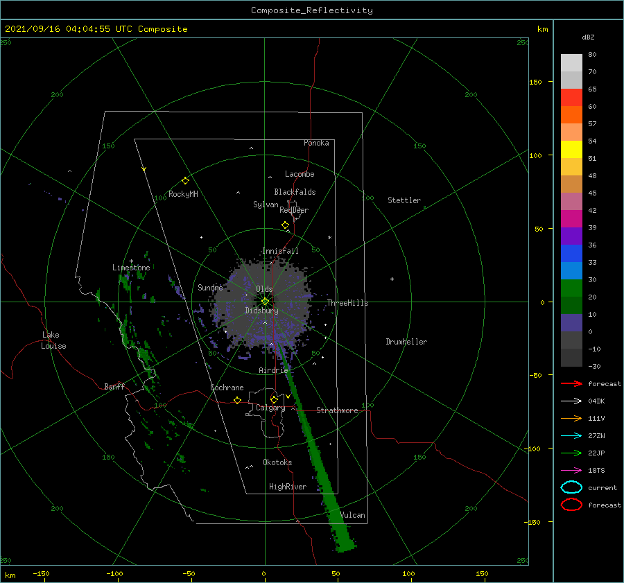The width and height of the screenshot is (624, 583).
Task: Click the 18TS legend label
Action: 596,471
